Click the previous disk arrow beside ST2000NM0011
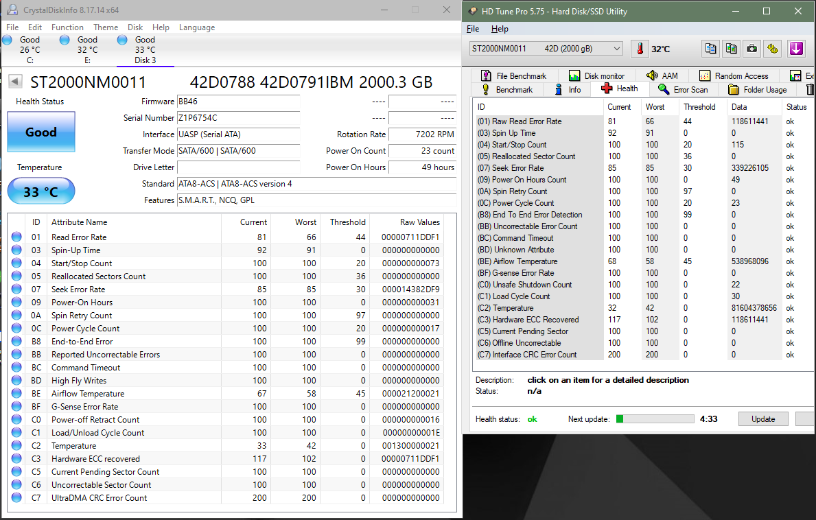Image resolution: width=816 pixels, height=520 pixels. [x=16, y=82]
